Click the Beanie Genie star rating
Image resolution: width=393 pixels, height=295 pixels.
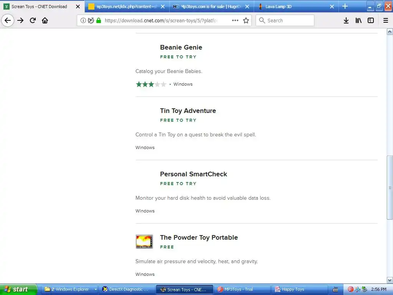click(151, 84)
